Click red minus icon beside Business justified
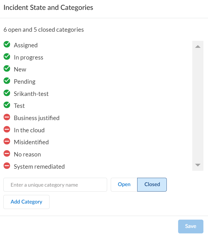Screen dimensions: 208x236 (x=7, y=117)
